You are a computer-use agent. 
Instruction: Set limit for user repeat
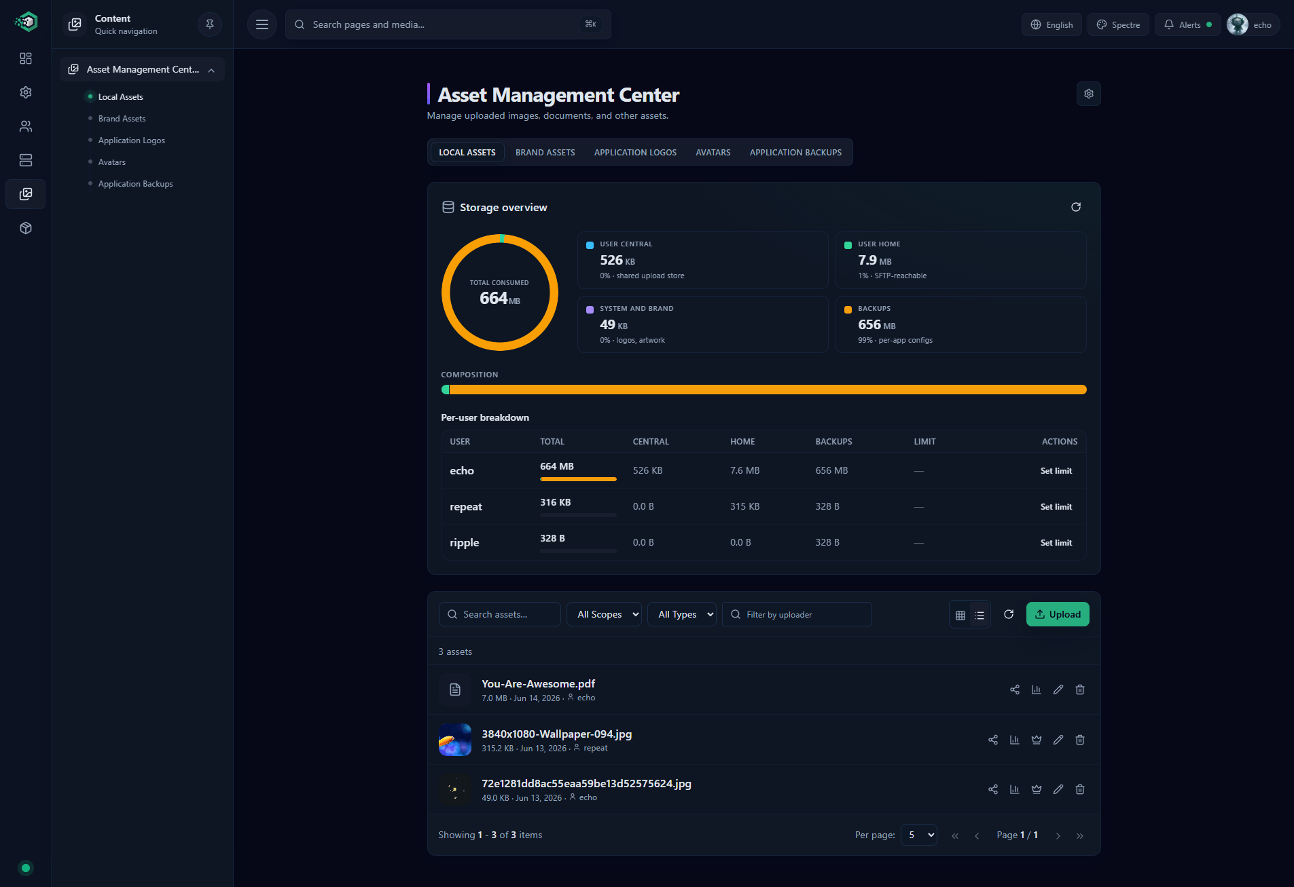(x=1056, y=507)
